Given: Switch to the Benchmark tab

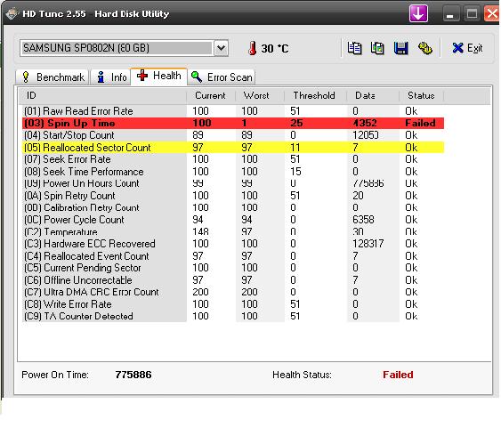Looking at the screenshot, I should click(x=53, y=77).
